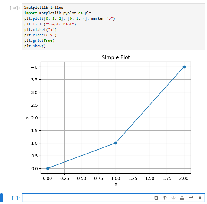Viewport: 207px width, 204px height.
Task: Select the empty cell's [ ]: prompt
Action: pos(16,198)
